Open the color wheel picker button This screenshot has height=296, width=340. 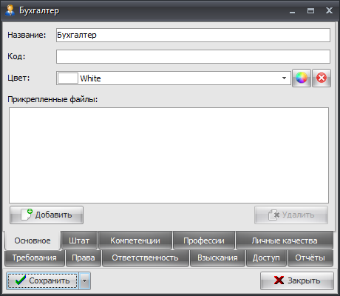point(302,78)
